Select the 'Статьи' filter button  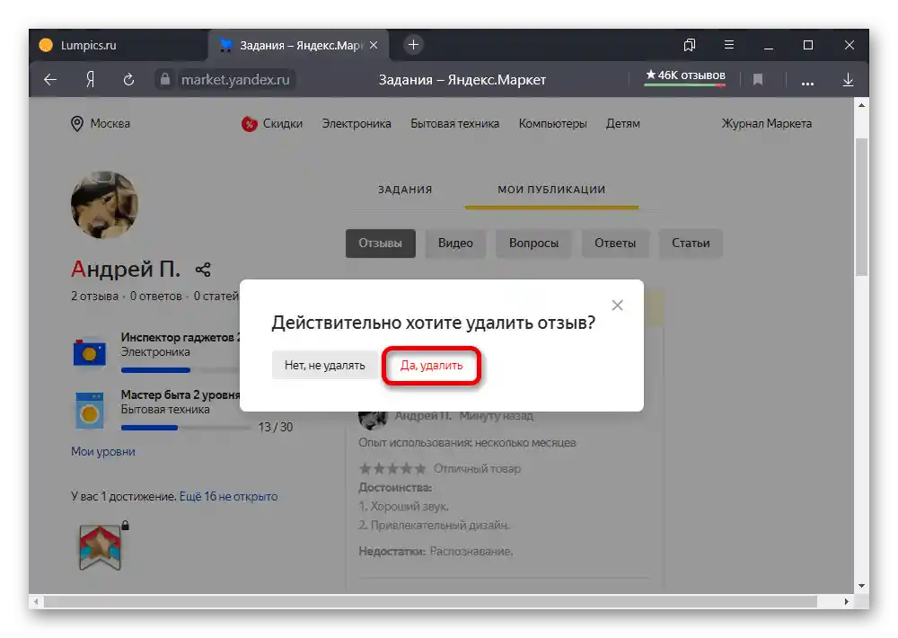click(691, 243)
